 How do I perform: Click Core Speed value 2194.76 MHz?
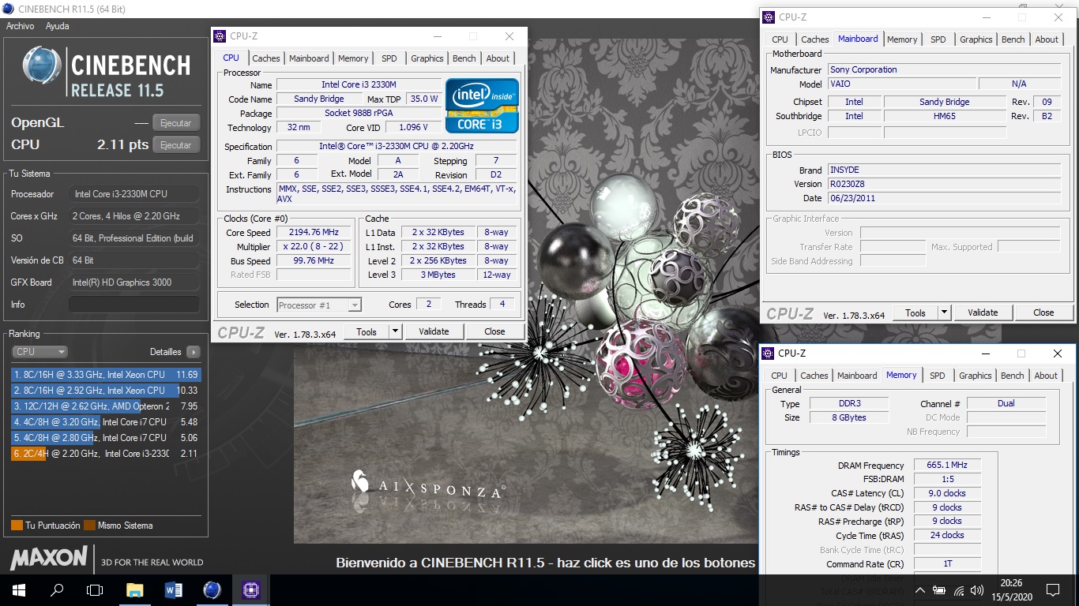click(314, 233)
